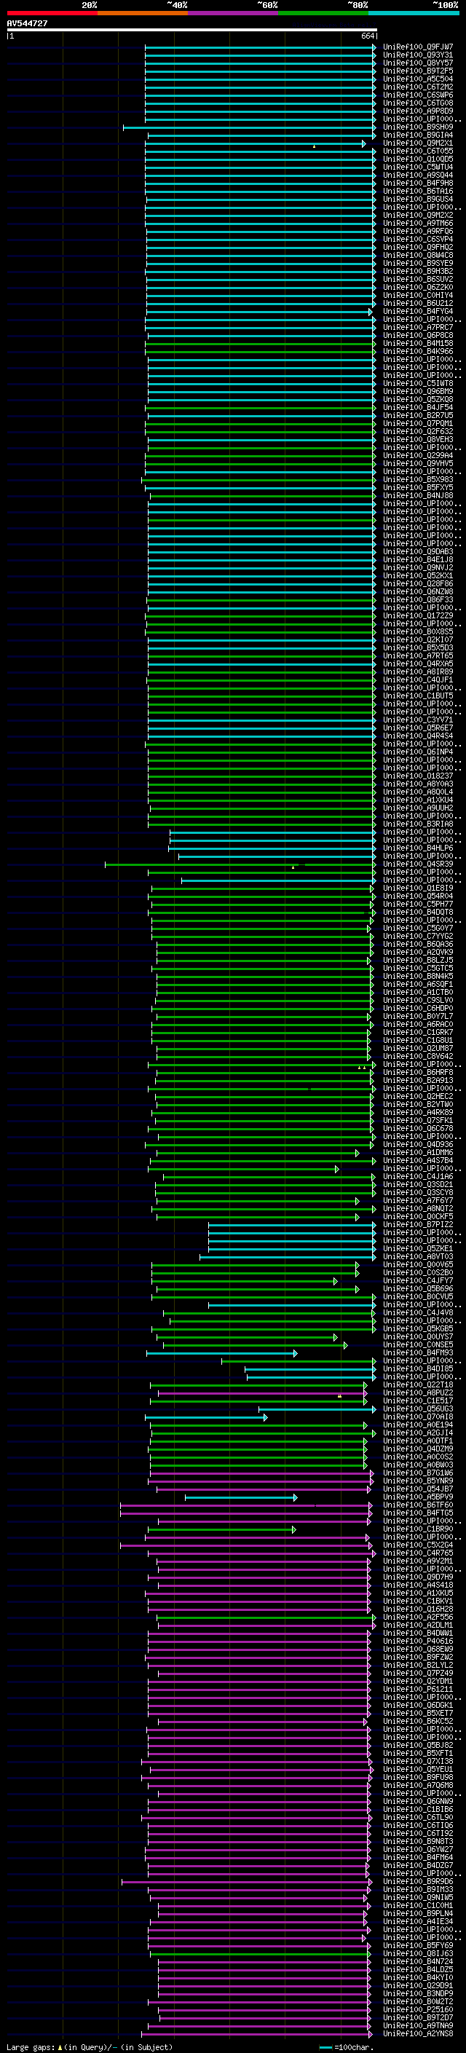The image size is (466, 2053).
Task: Select hit label UniRef100_P61211
Action: pyautogui.click(x=417, y=1689)
